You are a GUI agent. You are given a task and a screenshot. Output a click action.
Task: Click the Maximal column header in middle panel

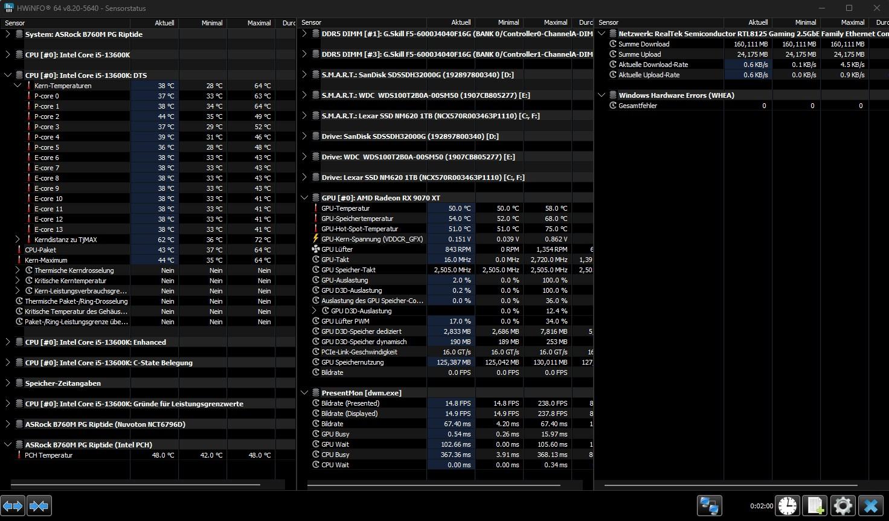tap(547, 22)
